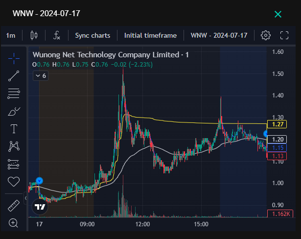The height and width of the screenshot is (239, 301).
Task: Expand the 6 indicators legend
Action: tap(41, 76)
